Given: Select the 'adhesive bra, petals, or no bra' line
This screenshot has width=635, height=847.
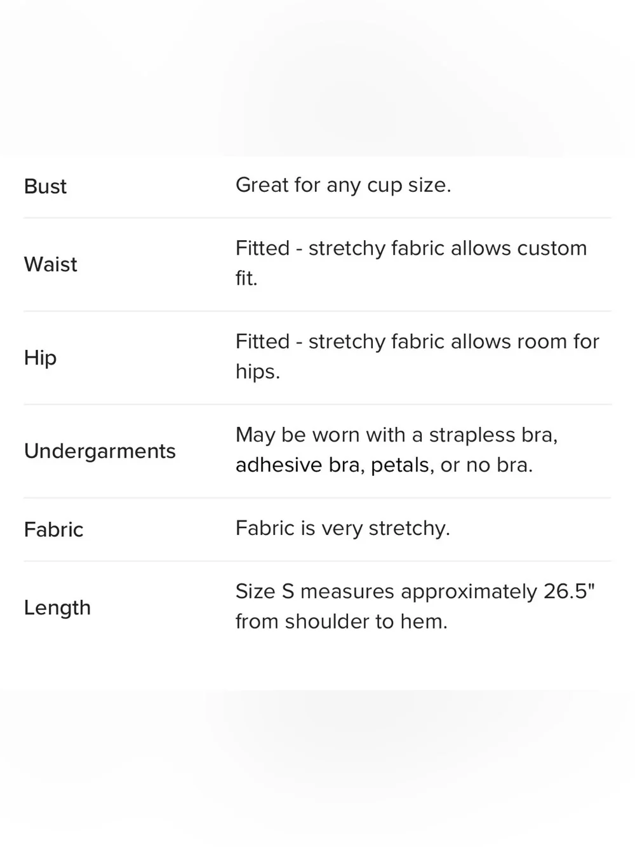Looking at the screenshot, I should (384, 465).
